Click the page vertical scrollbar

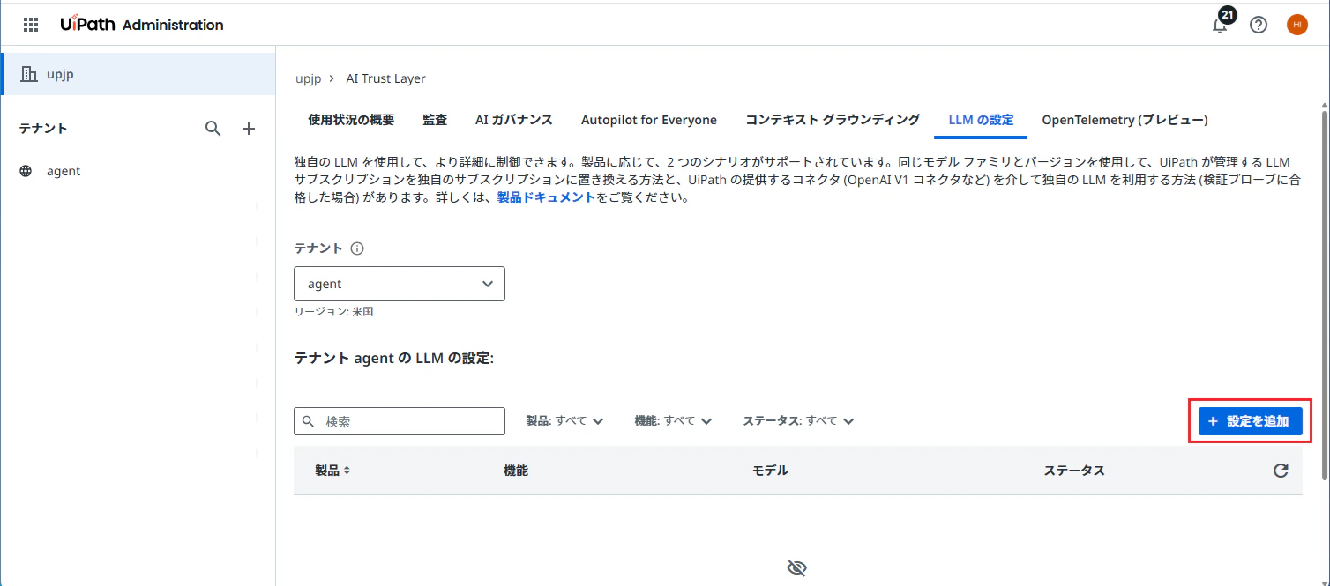(x=1324, y=295)
